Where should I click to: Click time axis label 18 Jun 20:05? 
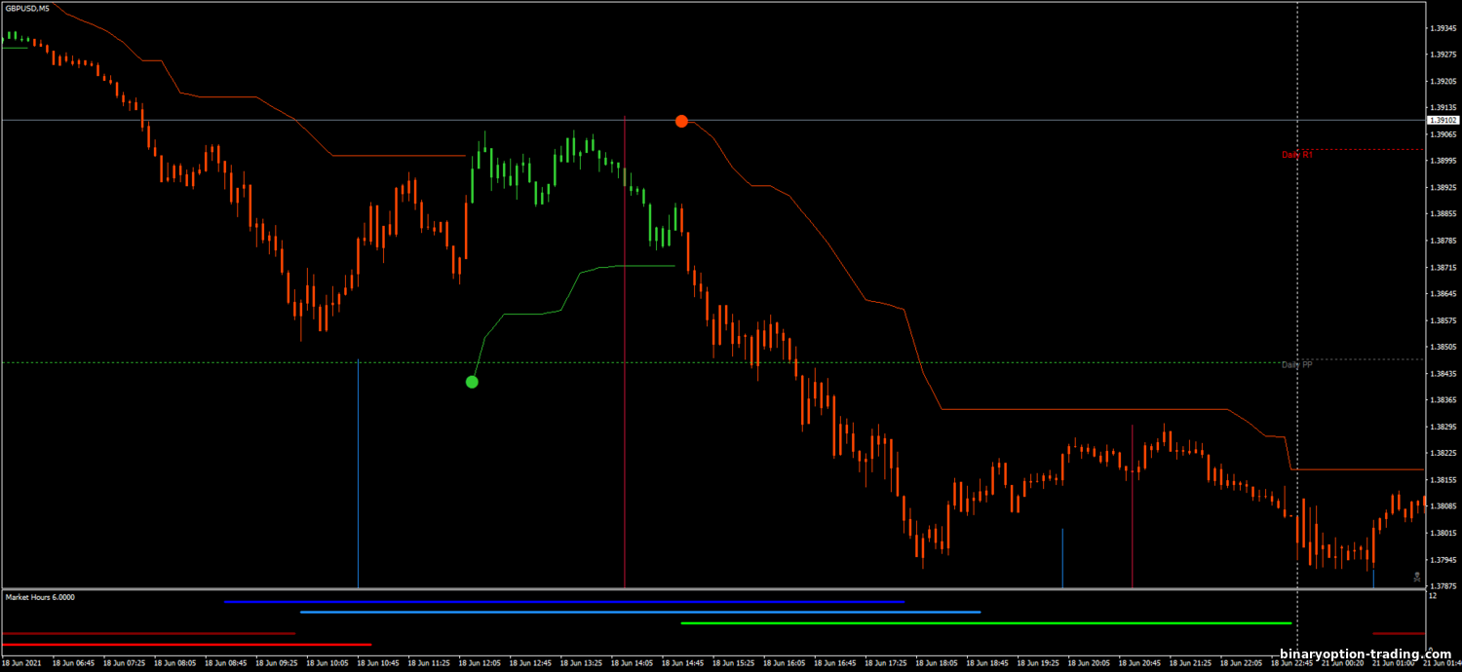1089,663
